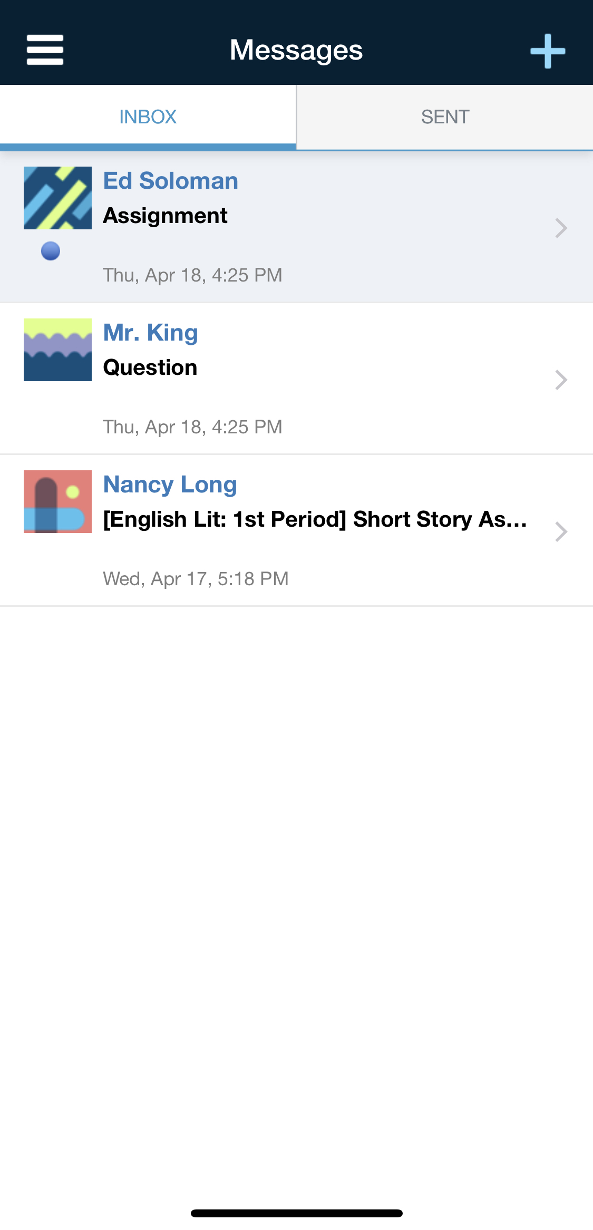Expand the Mr. King message chevron

click(x=561, y=380)
